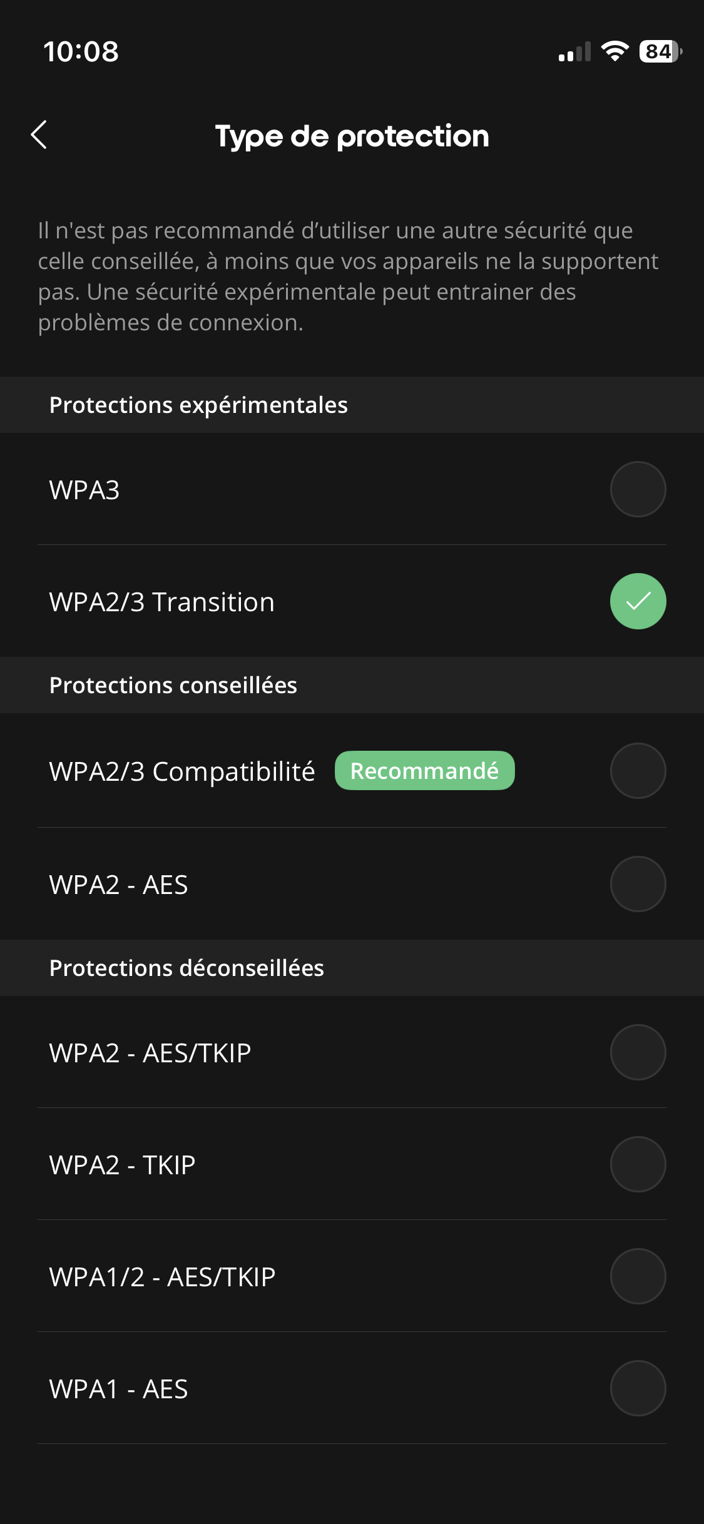Image resolution: width=704 pixels, height=1524 pixels.
Task: Choose the WPA2 - AES radio button
Action: [638, 884]
